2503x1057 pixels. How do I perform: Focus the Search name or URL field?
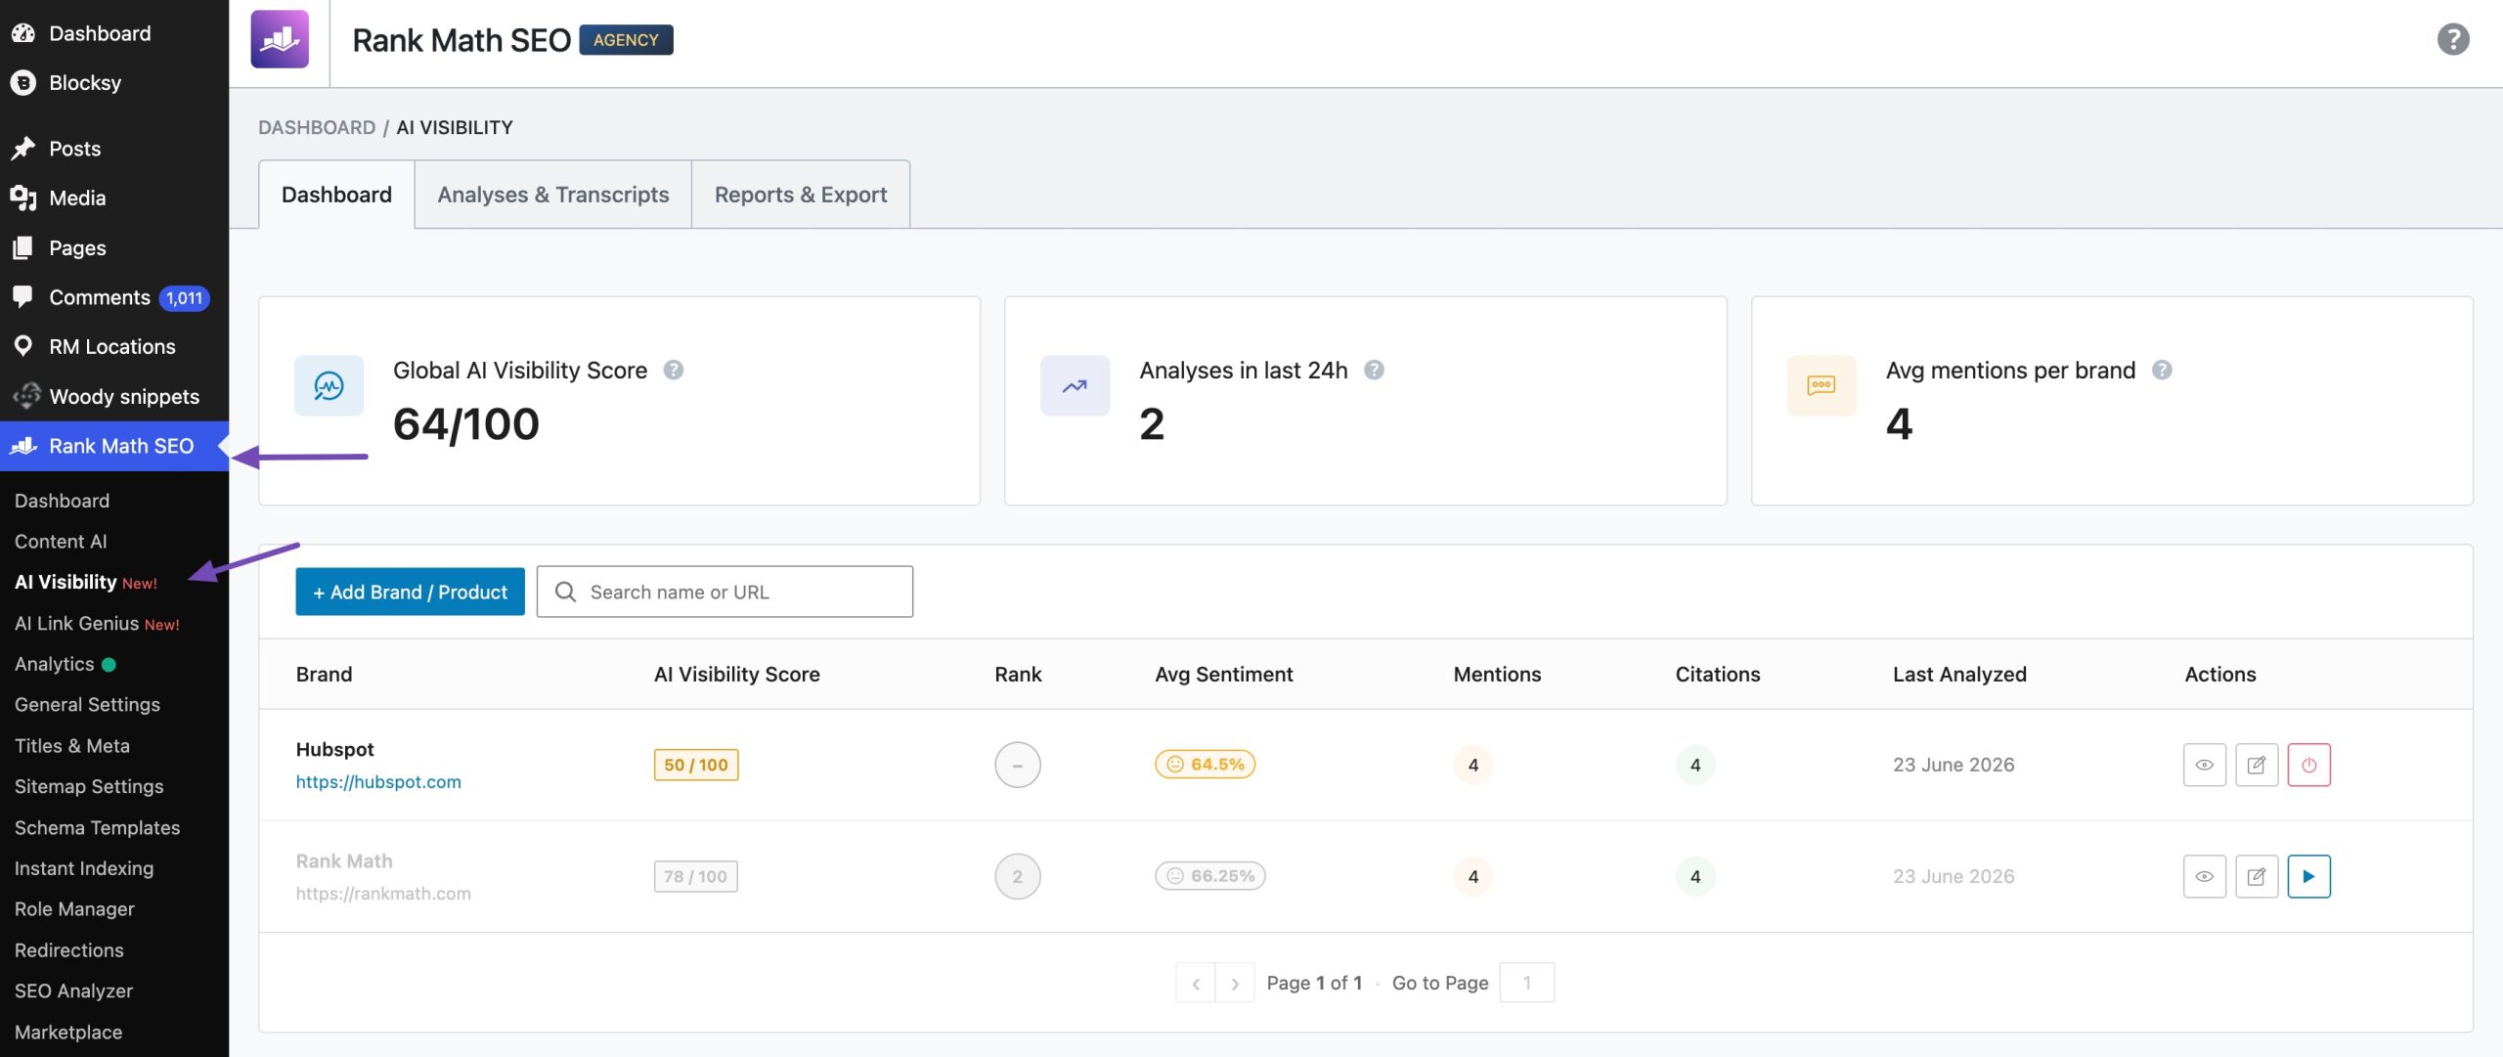(725, 592)
